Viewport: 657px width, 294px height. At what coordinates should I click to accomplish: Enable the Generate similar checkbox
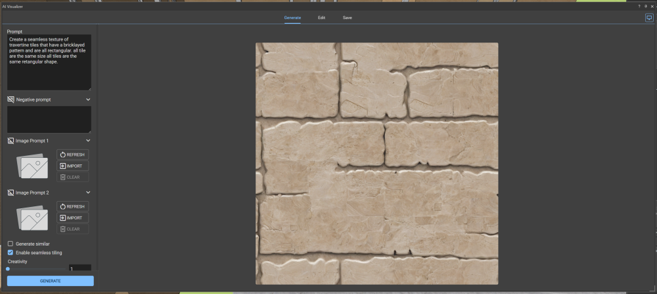pyautogui.click(x=11, y=244)
